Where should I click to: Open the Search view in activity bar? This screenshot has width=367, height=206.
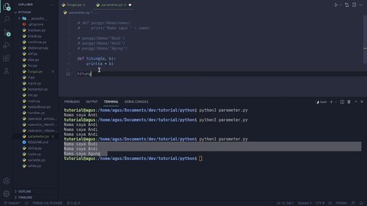click(x=6, y=19)
